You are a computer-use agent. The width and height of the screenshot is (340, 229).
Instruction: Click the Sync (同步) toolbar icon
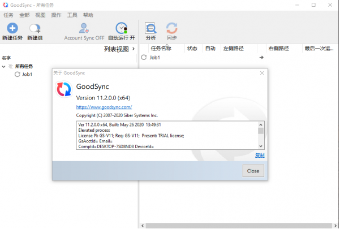[x=172, y=28]
